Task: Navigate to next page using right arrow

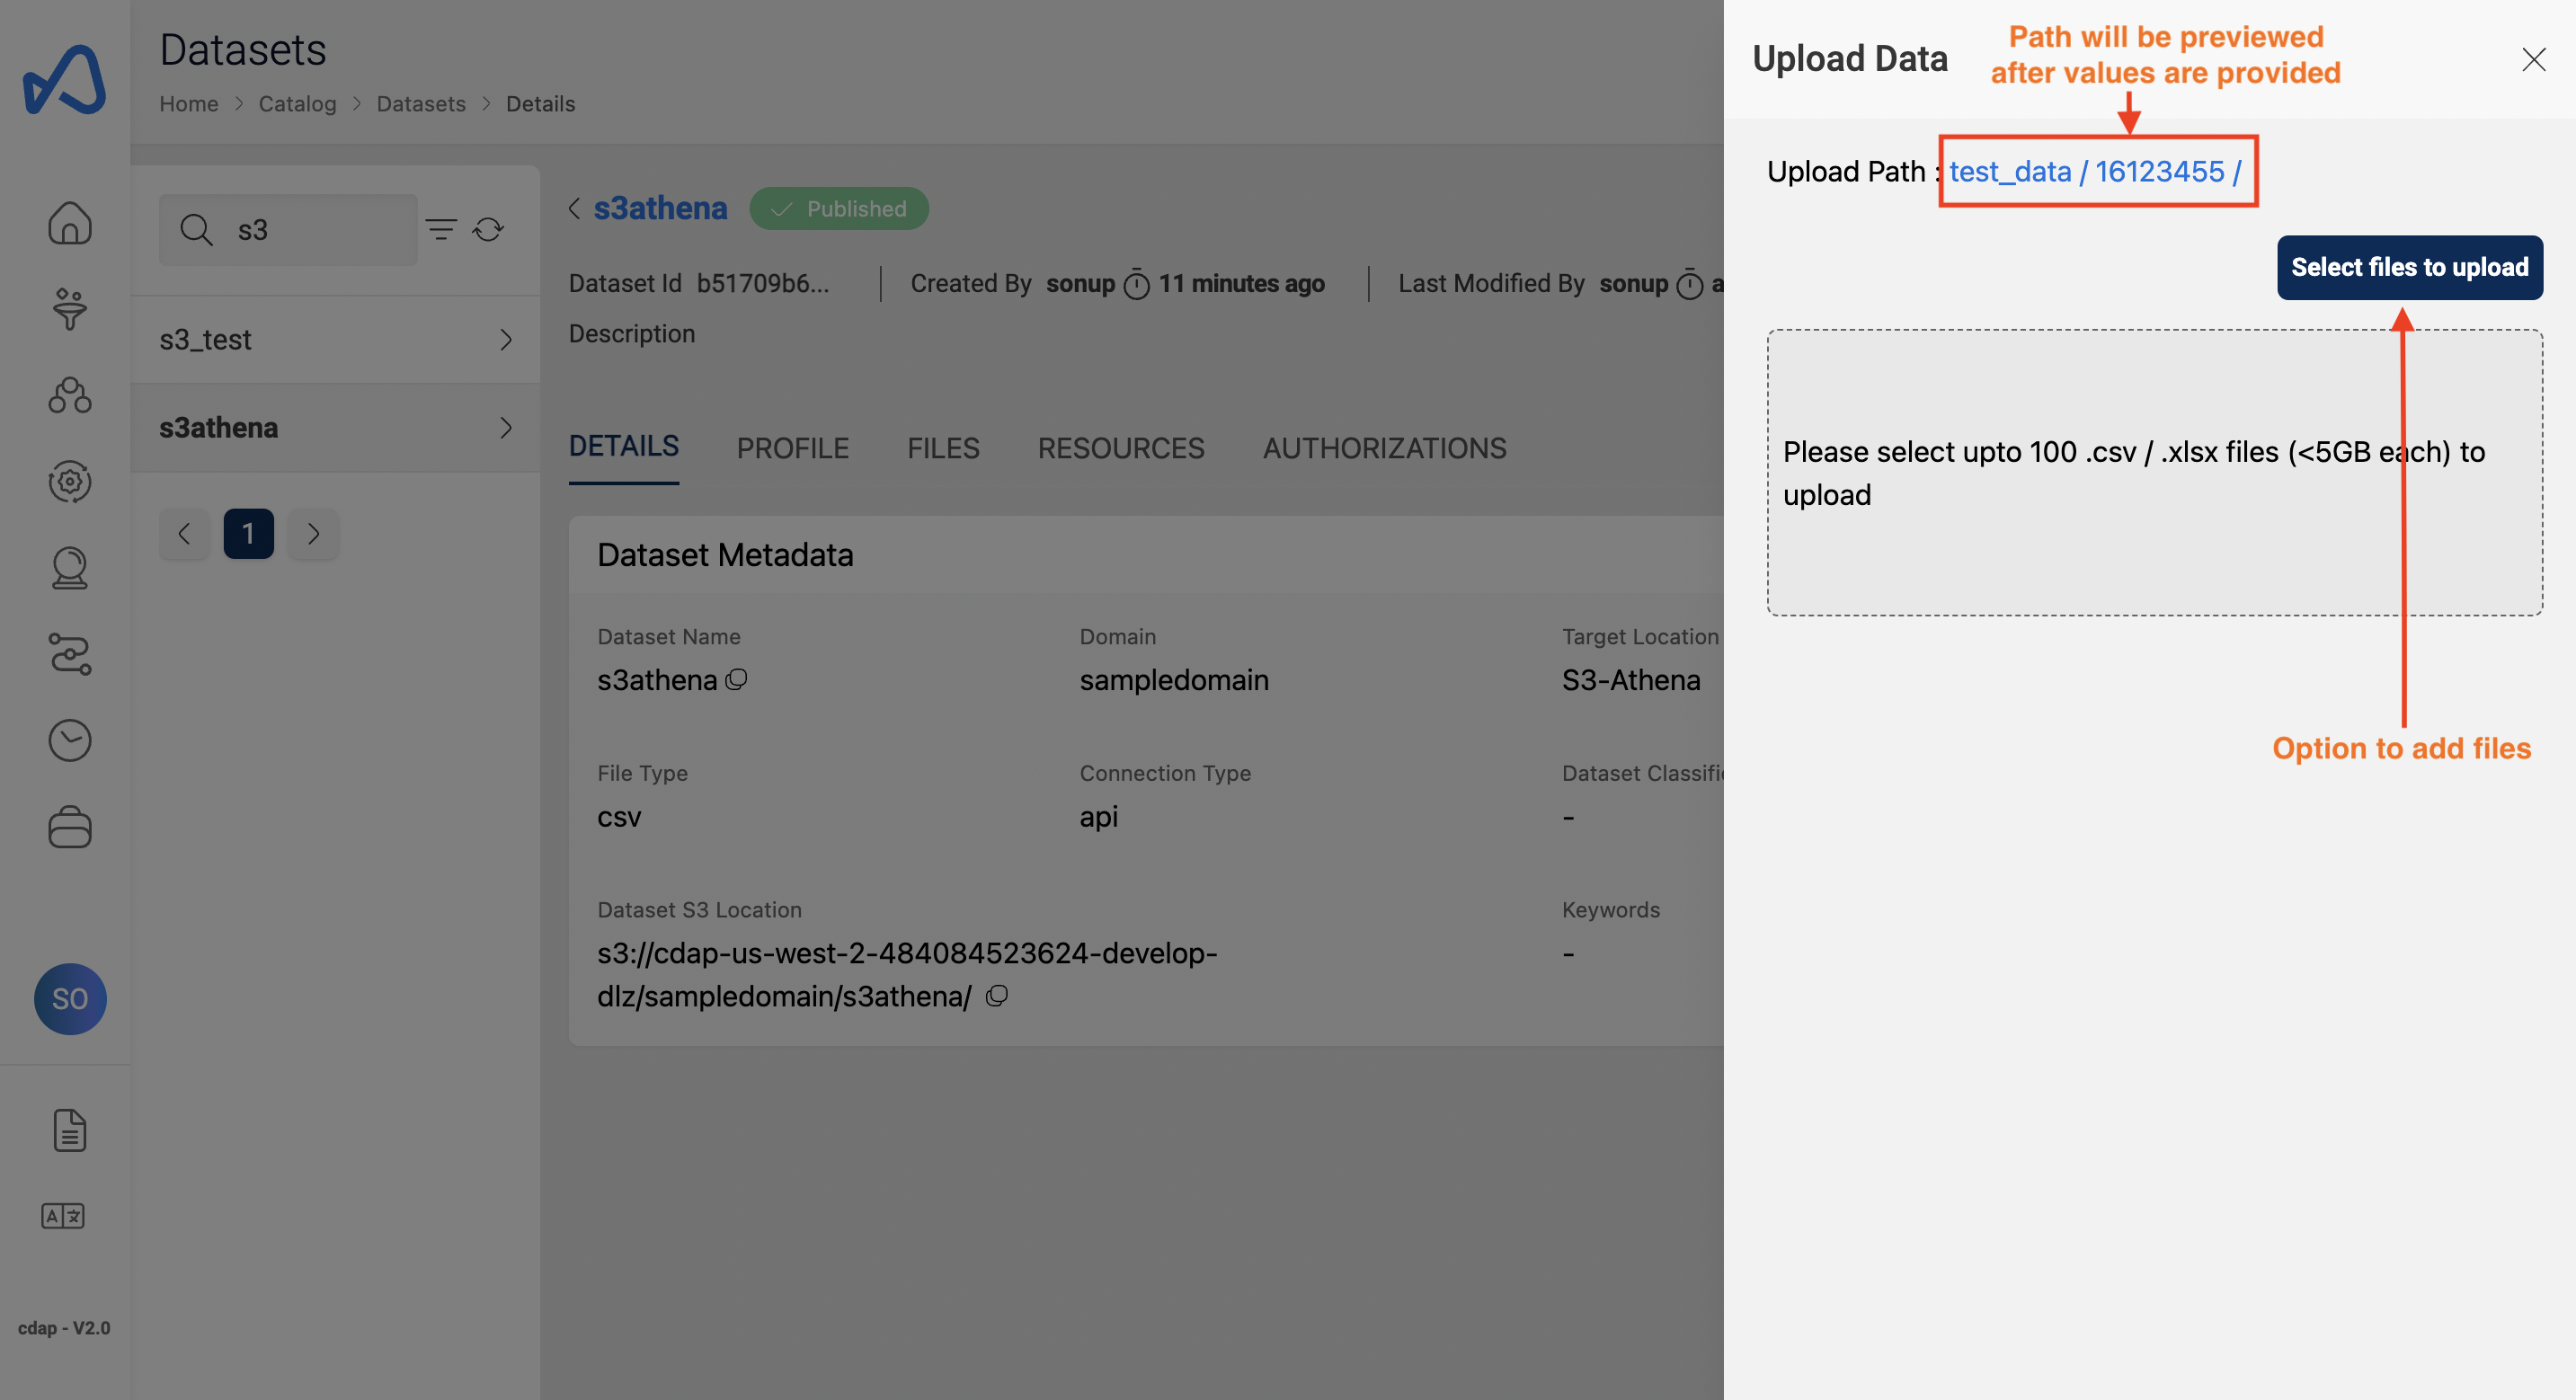Action: coord(312,533)
